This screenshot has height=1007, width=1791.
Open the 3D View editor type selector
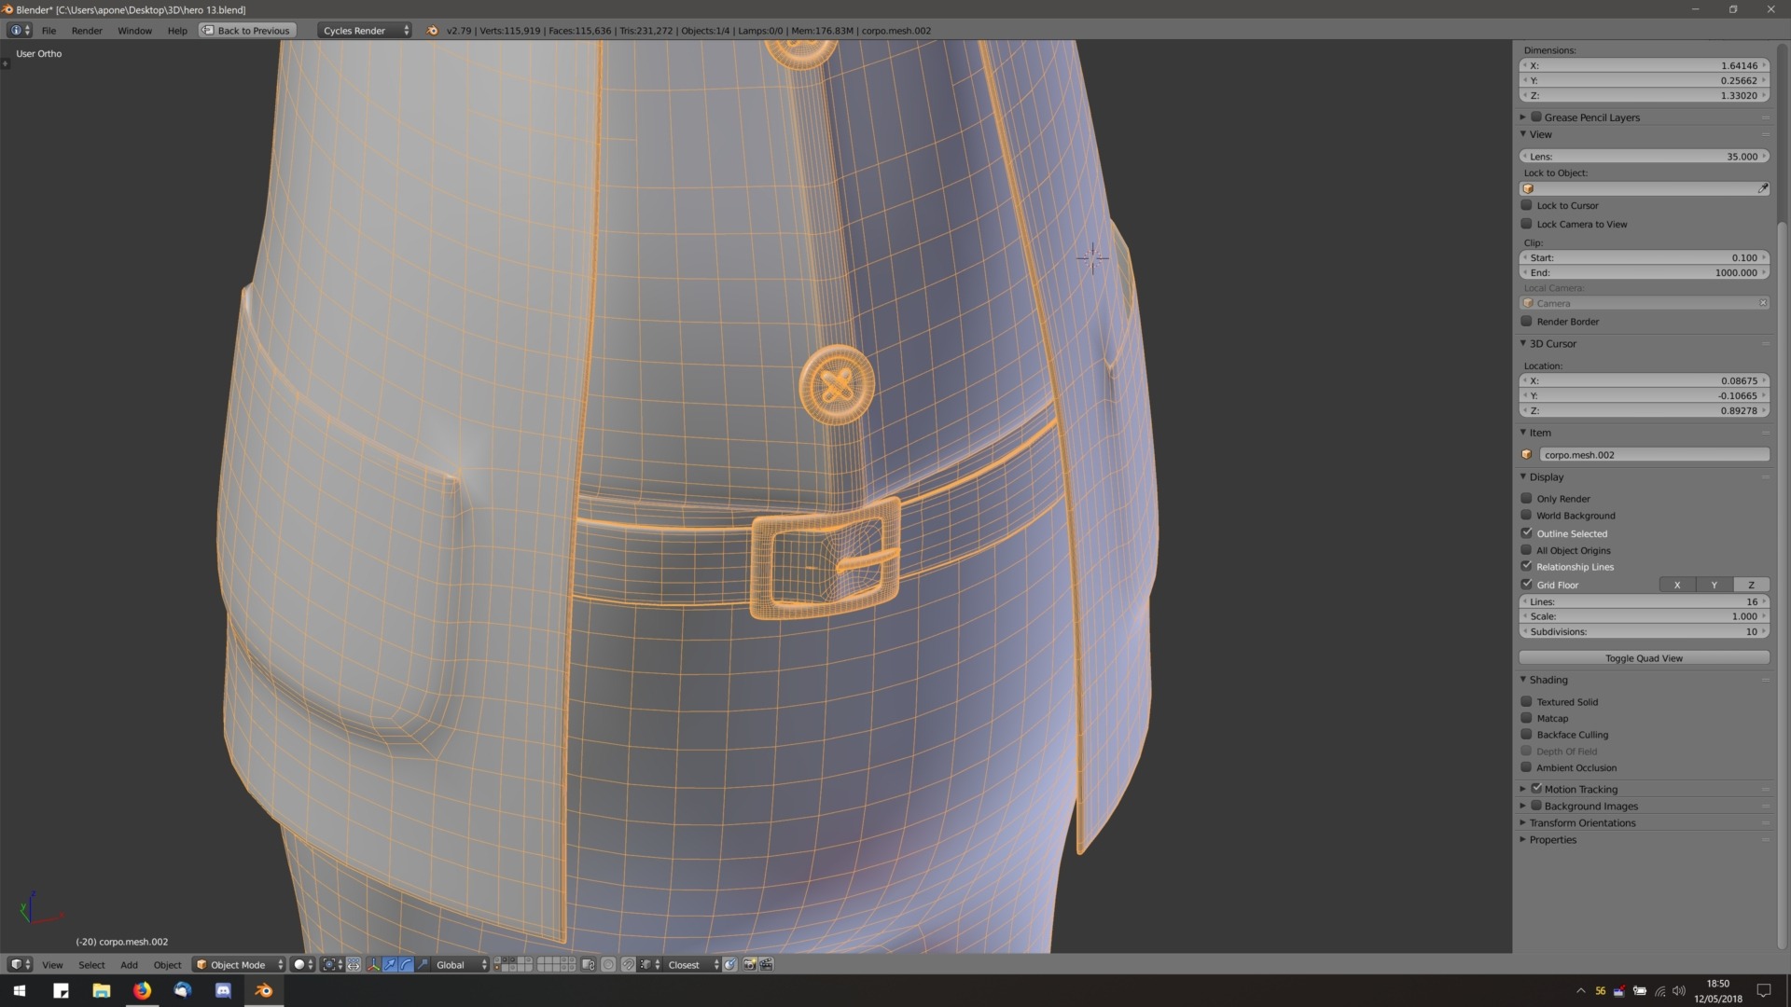tap(20, 965)
